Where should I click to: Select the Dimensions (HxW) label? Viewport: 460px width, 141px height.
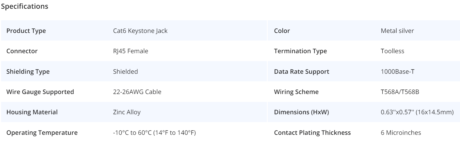(301, 112)
